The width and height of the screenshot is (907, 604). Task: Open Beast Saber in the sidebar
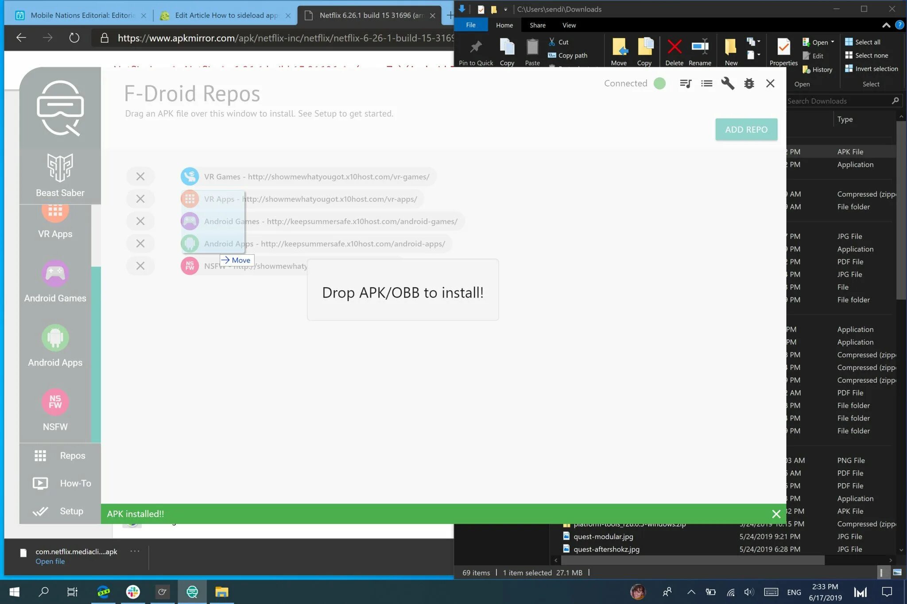(x=60, y=175)
